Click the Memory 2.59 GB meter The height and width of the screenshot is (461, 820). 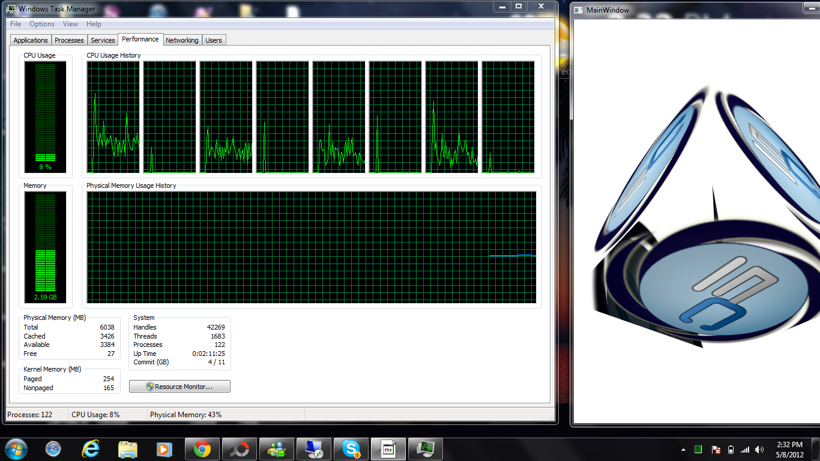coord(45,247)
